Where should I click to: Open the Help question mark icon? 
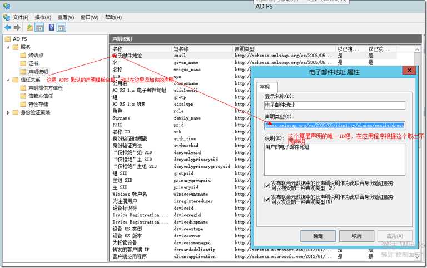click(51, 27)
